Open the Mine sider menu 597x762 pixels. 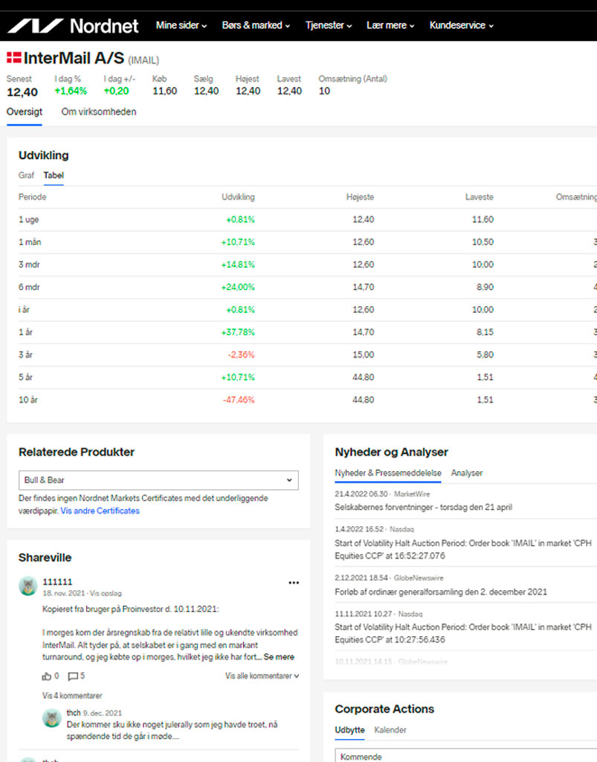[x=181, y=25]
